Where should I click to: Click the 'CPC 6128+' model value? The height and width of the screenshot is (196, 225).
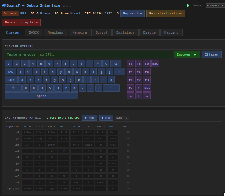coord(94,13)
